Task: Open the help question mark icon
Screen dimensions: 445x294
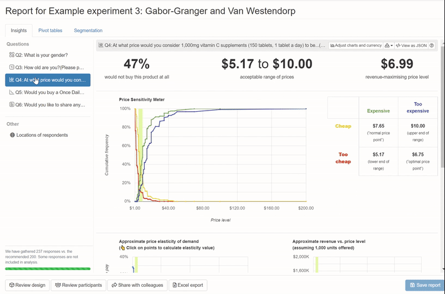Action: click(432, 46)
